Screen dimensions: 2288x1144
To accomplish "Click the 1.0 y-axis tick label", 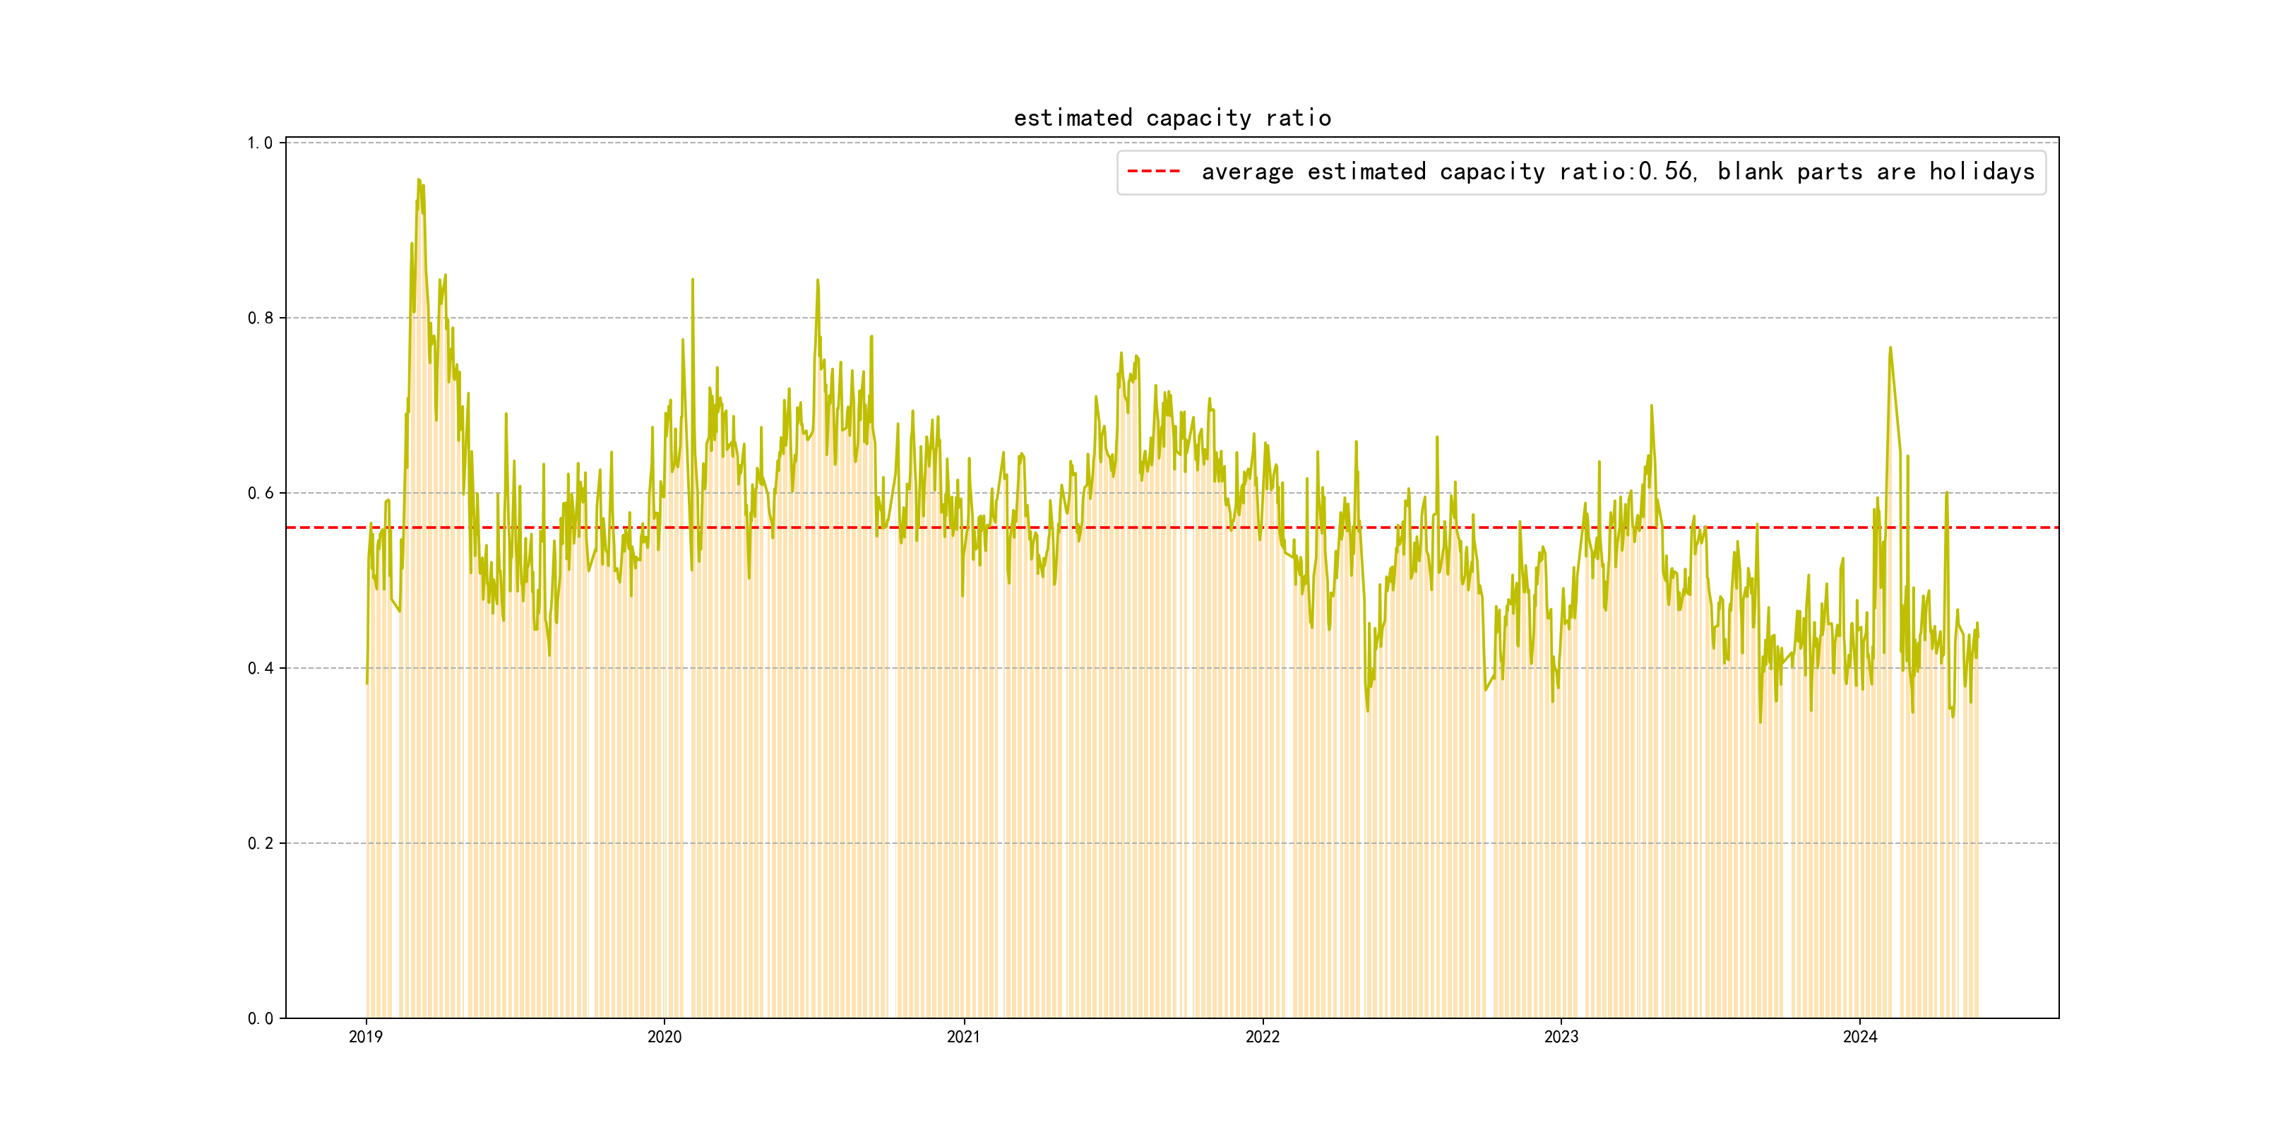I will click(259, 143).
